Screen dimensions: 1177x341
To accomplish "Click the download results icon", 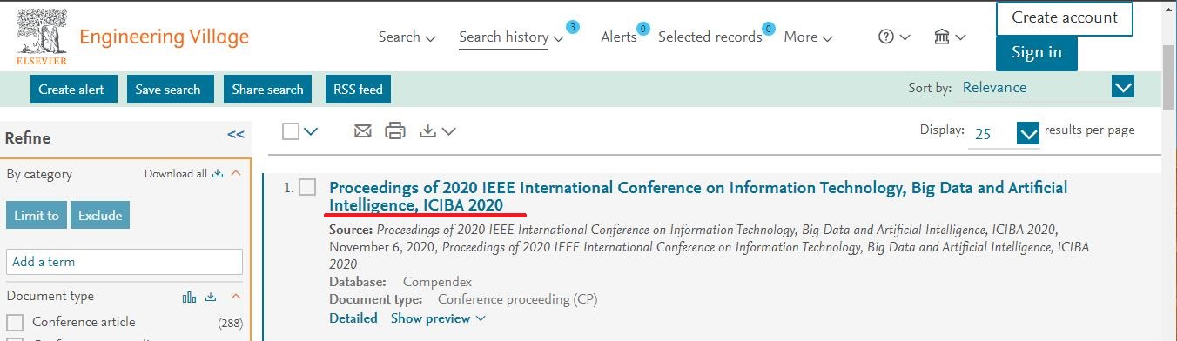I will [x=427, y=131].
